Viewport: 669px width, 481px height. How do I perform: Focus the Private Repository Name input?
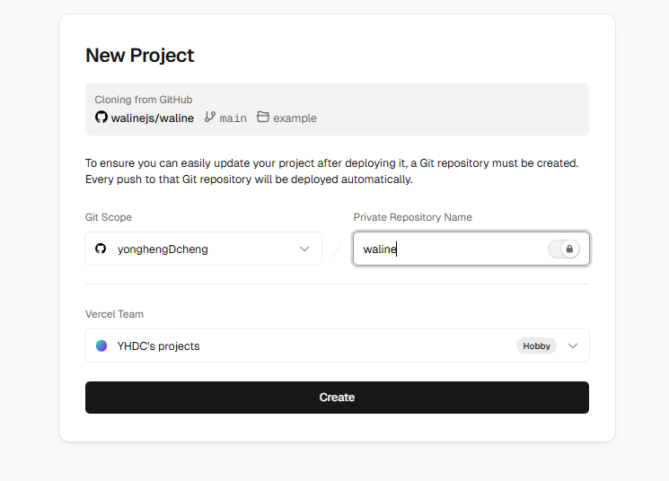click(x=449, y=249)
